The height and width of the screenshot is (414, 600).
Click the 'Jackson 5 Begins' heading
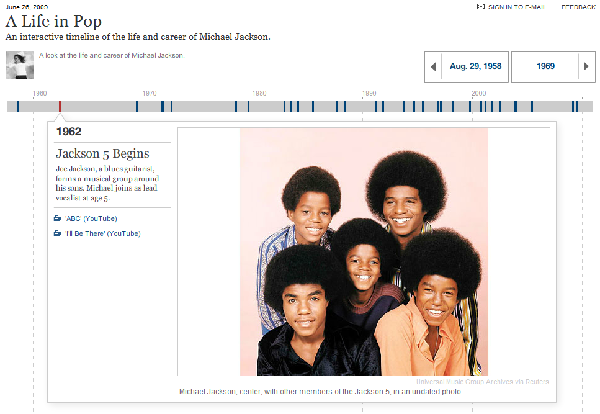click(x=102, y=153)
